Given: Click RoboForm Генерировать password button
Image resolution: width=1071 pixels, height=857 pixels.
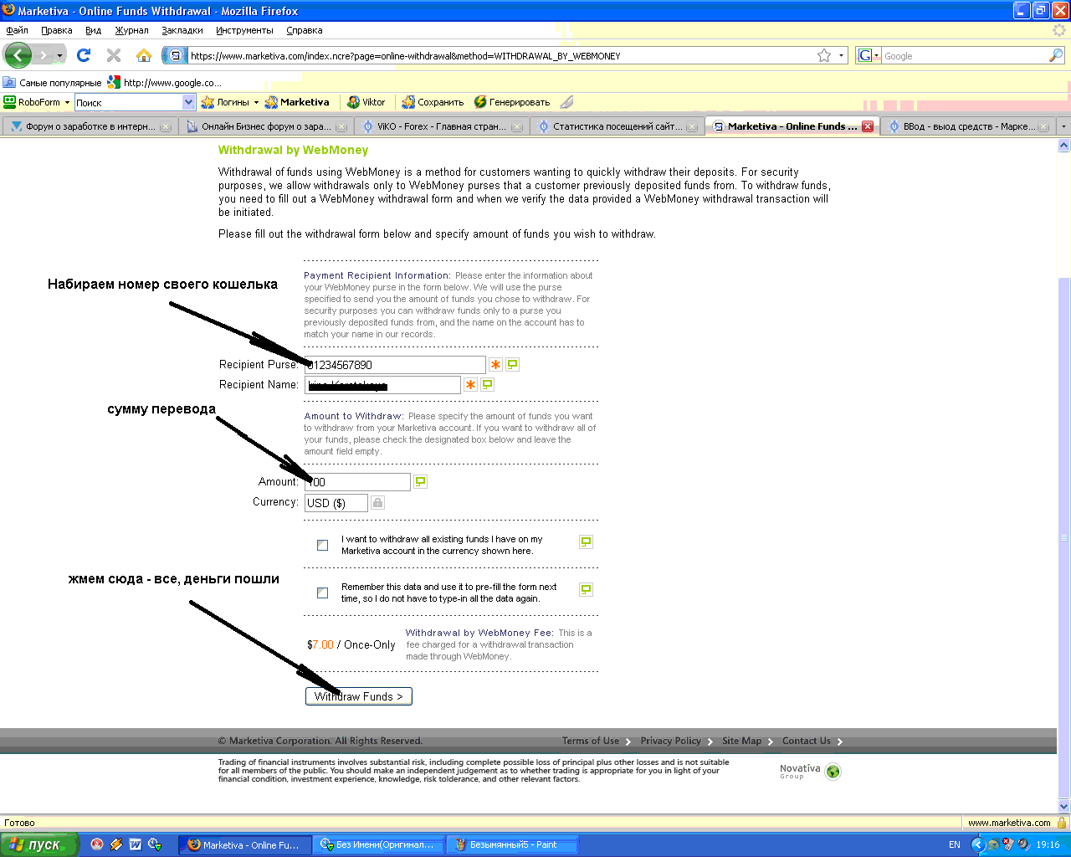Looking at the screenshot, I should tap(512, 102).
